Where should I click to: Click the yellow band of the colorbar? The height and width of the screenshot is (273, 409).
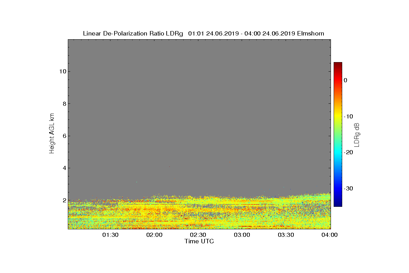(338, 116)
